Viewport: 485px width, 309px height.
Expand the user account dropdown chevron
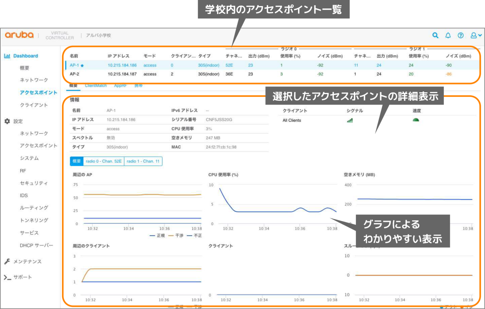480,35
